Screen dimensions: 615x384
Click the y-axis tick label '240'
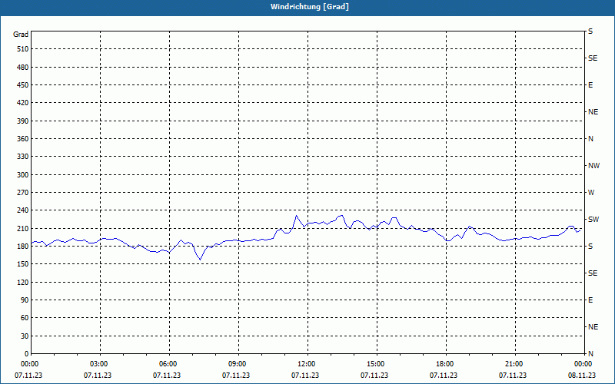point(23,210)
